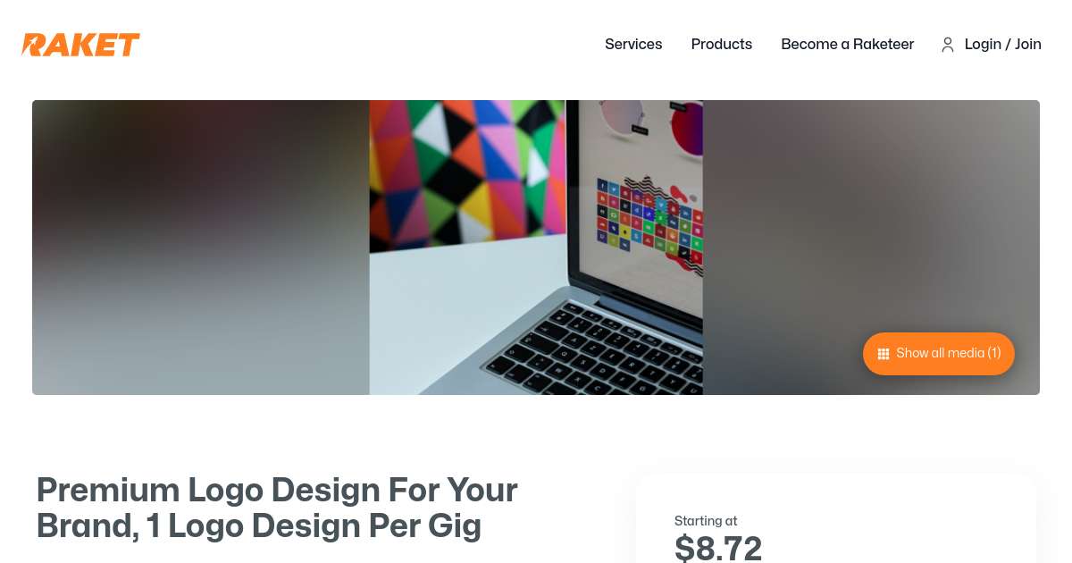Select the Premium Logo Design gig title
This screenshot has width=1072, height=563.
click(x=277, y=508)
